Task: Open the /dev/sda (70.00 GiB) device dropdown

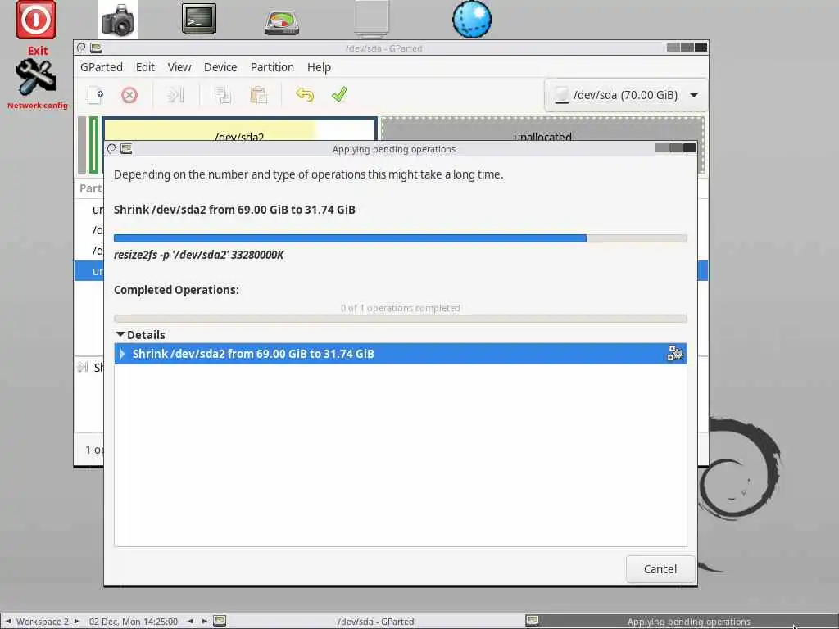Action: pos(625,95)
